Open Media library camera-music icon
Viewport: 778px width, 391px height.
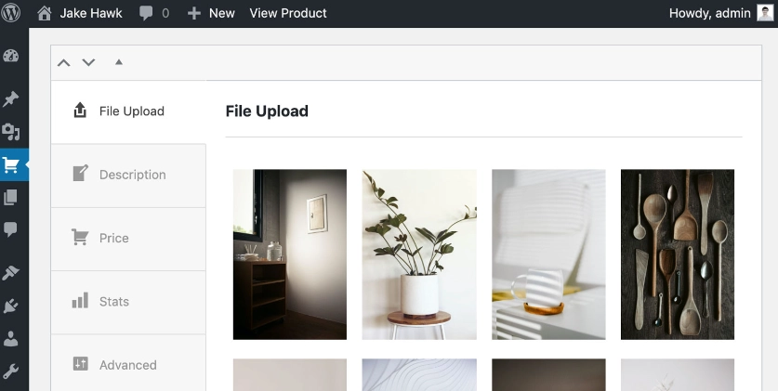(x=10, y=132)
